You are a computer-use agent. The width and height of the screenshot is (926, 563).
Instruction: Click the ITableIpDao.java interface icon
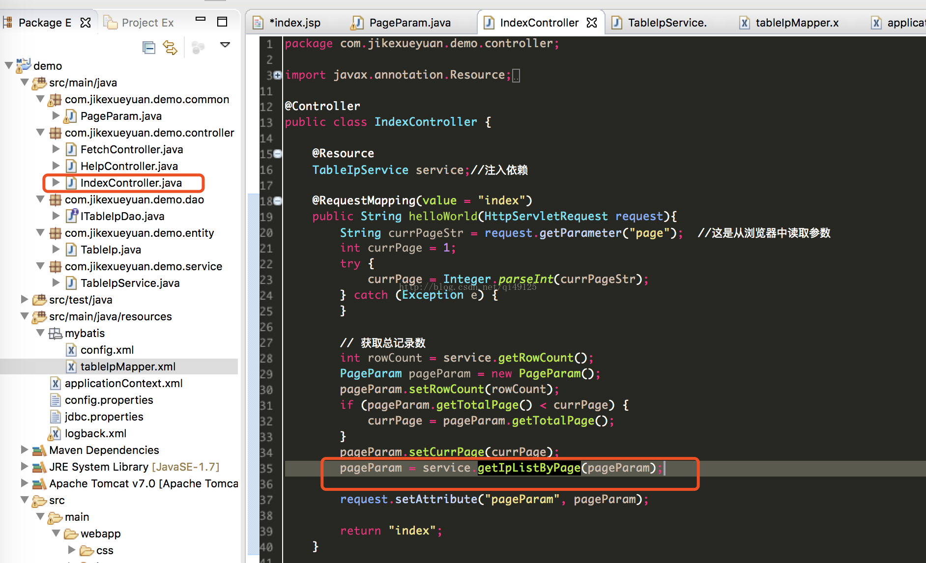click(x=72, y=216)
